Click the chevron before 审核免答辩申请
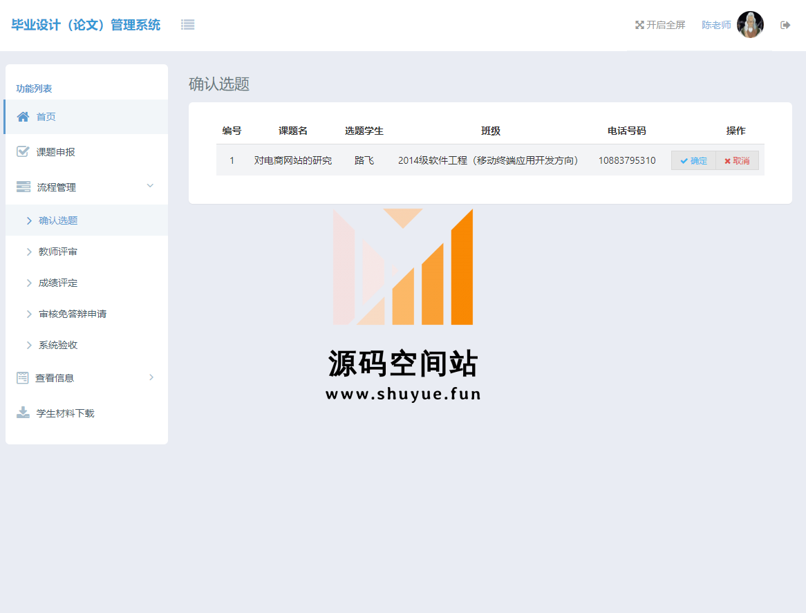The image size is (806, 613). point(29,314)
